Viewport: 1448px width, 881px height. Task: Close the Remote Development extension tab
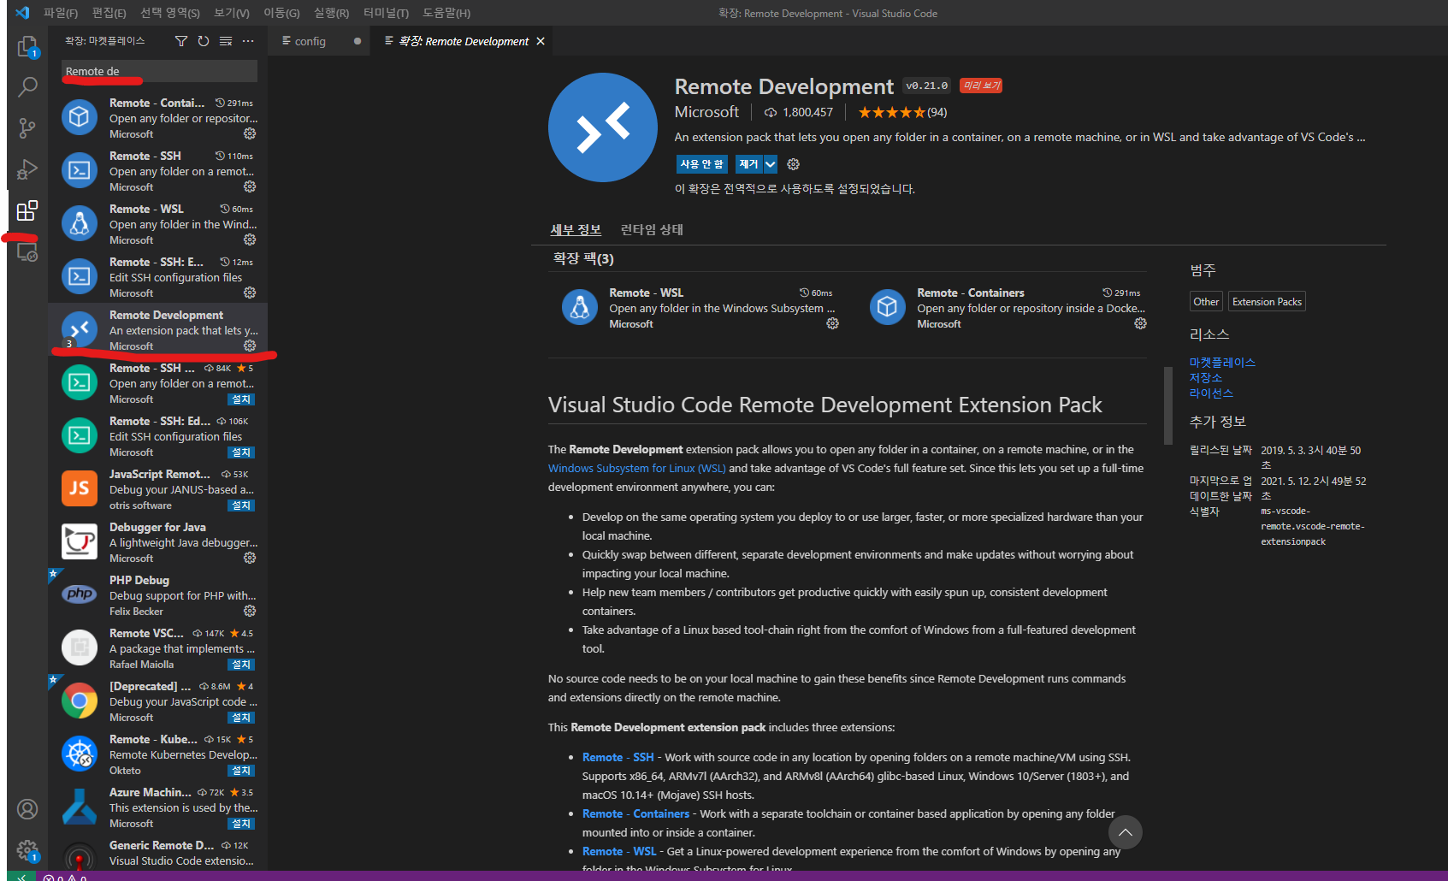pos(541,41)
